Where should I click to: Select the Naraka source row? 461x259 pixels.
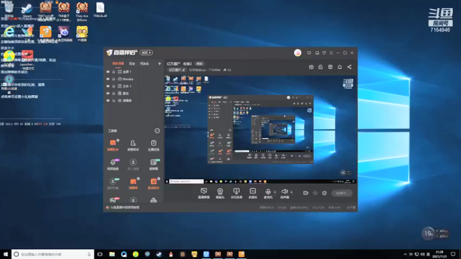pyautogui.click(x=134, y=79)
